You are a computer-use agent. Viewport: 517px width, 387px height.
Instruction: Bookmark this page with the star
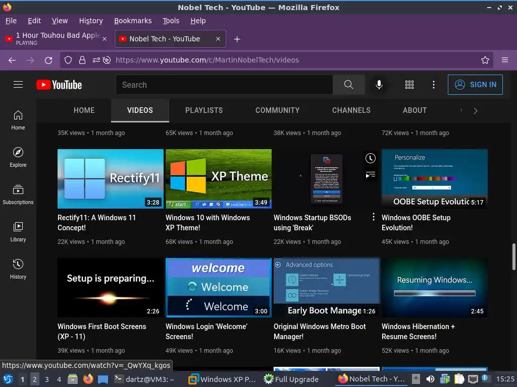485,60
